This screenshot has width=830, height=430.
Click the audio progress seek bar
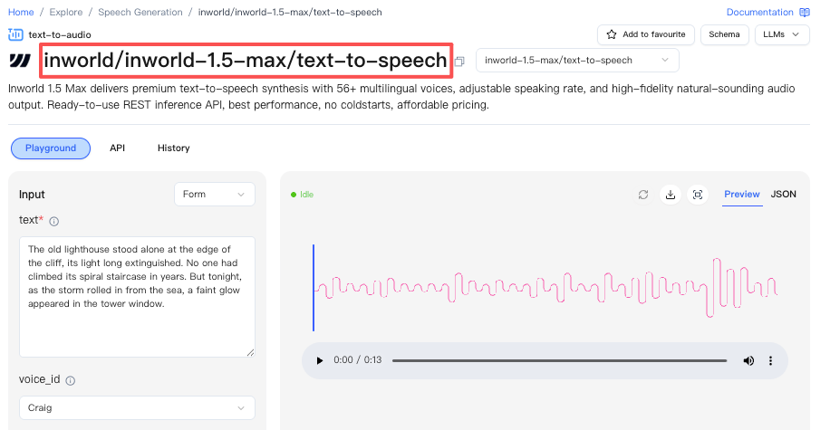point(559,360)
